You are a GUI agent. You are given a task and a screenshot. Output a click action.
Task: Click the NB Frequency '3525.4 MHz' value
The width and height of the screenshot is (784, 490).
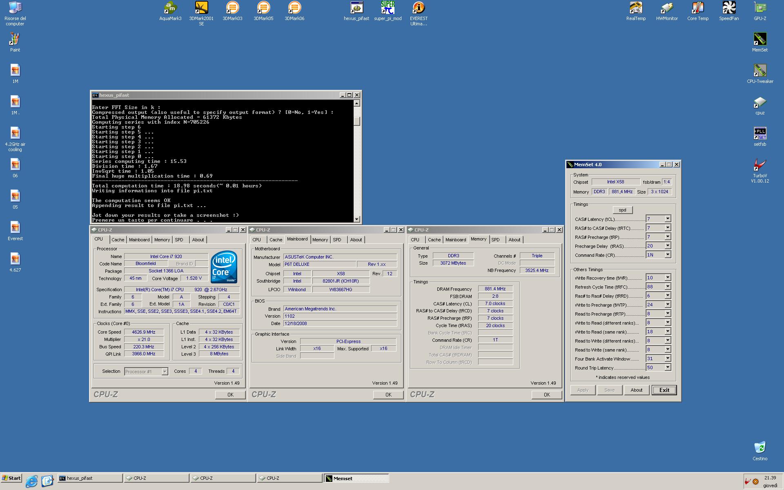(537, 270)
